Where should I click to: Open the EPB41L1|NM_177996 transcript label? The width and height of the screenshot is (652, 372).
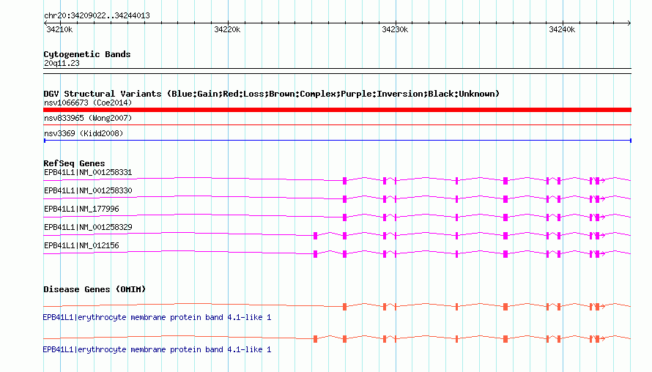[x=81, y=209]
